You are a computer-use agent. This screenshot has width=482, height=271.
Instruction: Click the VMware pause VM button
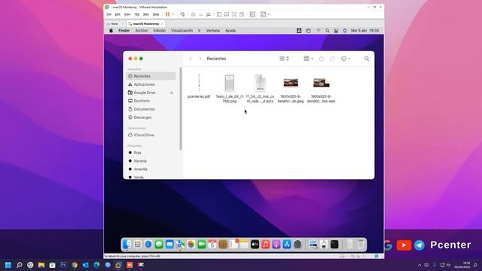[167, 14]
